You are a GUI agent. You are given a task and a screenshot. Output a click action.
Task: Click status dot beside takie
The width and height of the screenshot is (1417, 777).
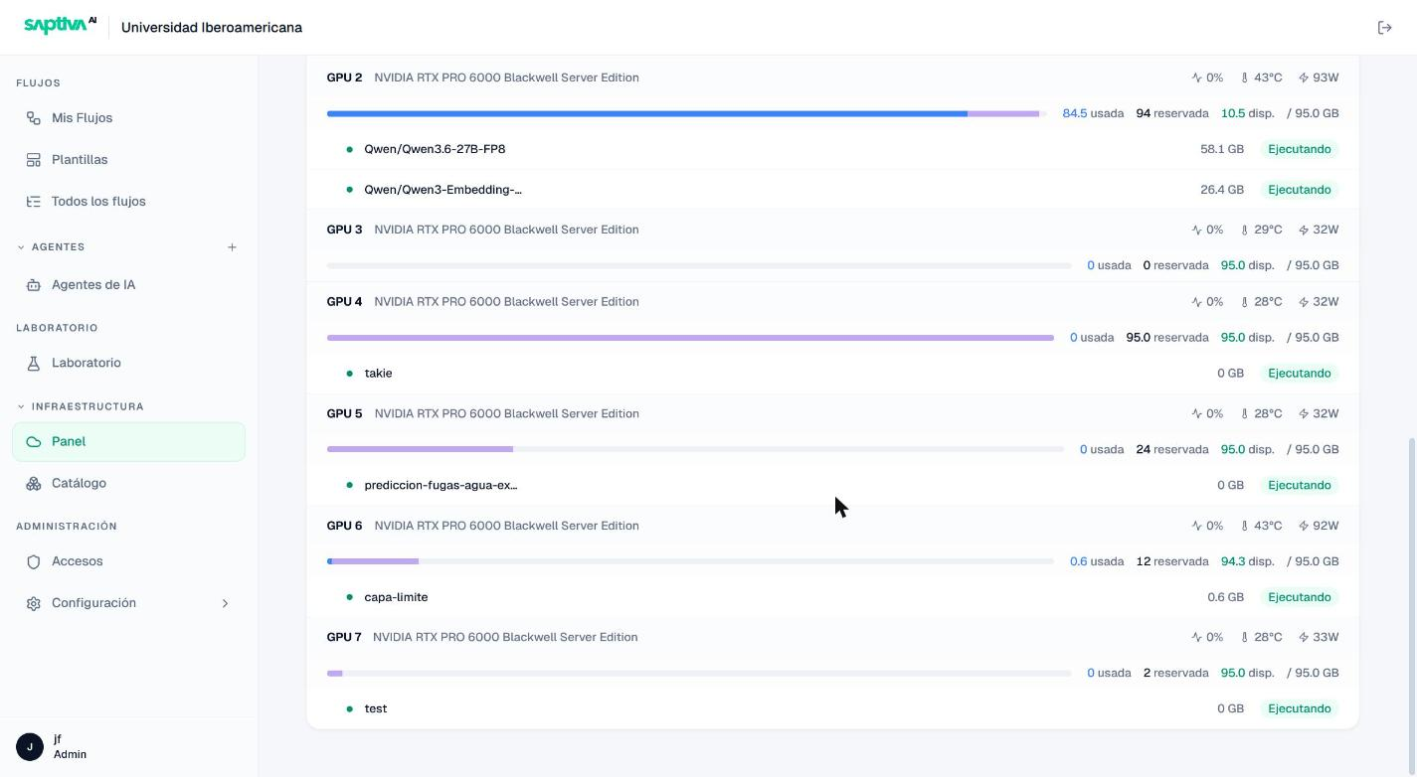(349, 374)
